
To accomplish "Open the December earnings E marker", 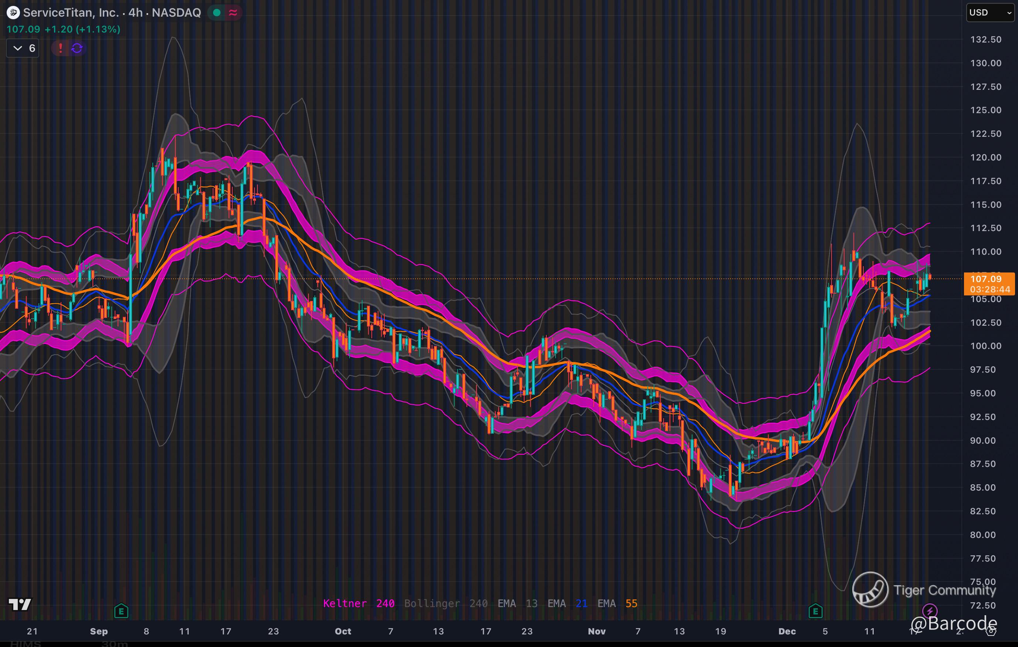I will [816, 611].
